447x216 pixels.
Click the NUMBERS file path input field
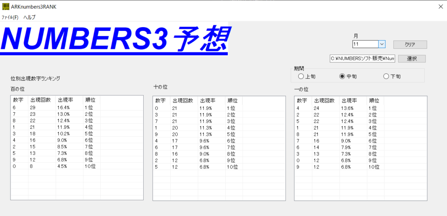pyautogui.click(x=362, y=58)
